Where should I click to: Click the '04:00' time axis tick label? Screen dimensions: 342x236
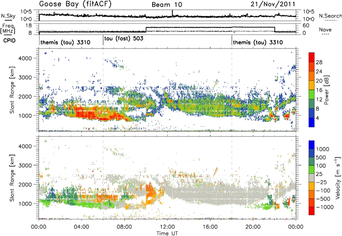point(81,227)
